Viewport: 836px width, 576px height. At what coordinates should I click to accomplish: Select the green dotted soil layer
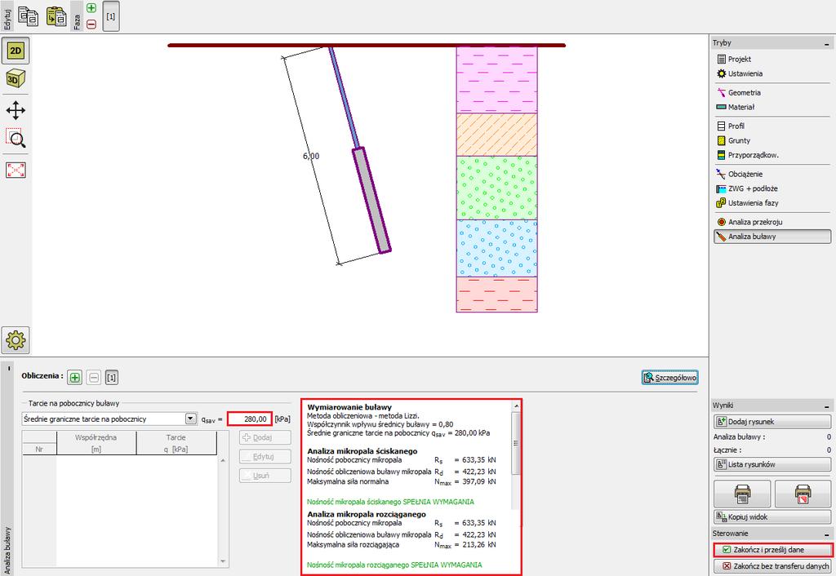click(496, 188)
